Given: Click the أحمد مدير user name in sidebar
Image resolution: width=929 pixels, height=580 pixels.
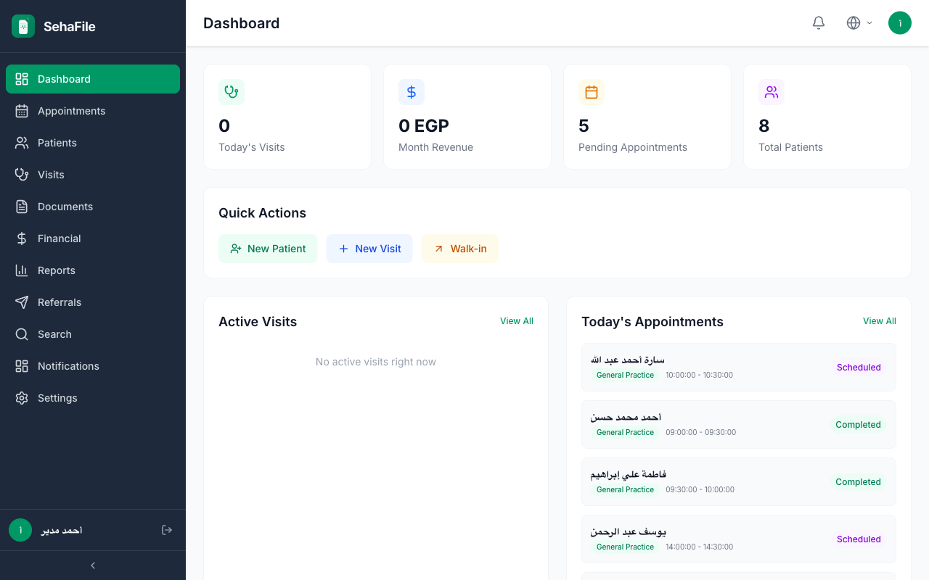Looking at the screenshot, I should pyautogui.click(x=61, y=531).
